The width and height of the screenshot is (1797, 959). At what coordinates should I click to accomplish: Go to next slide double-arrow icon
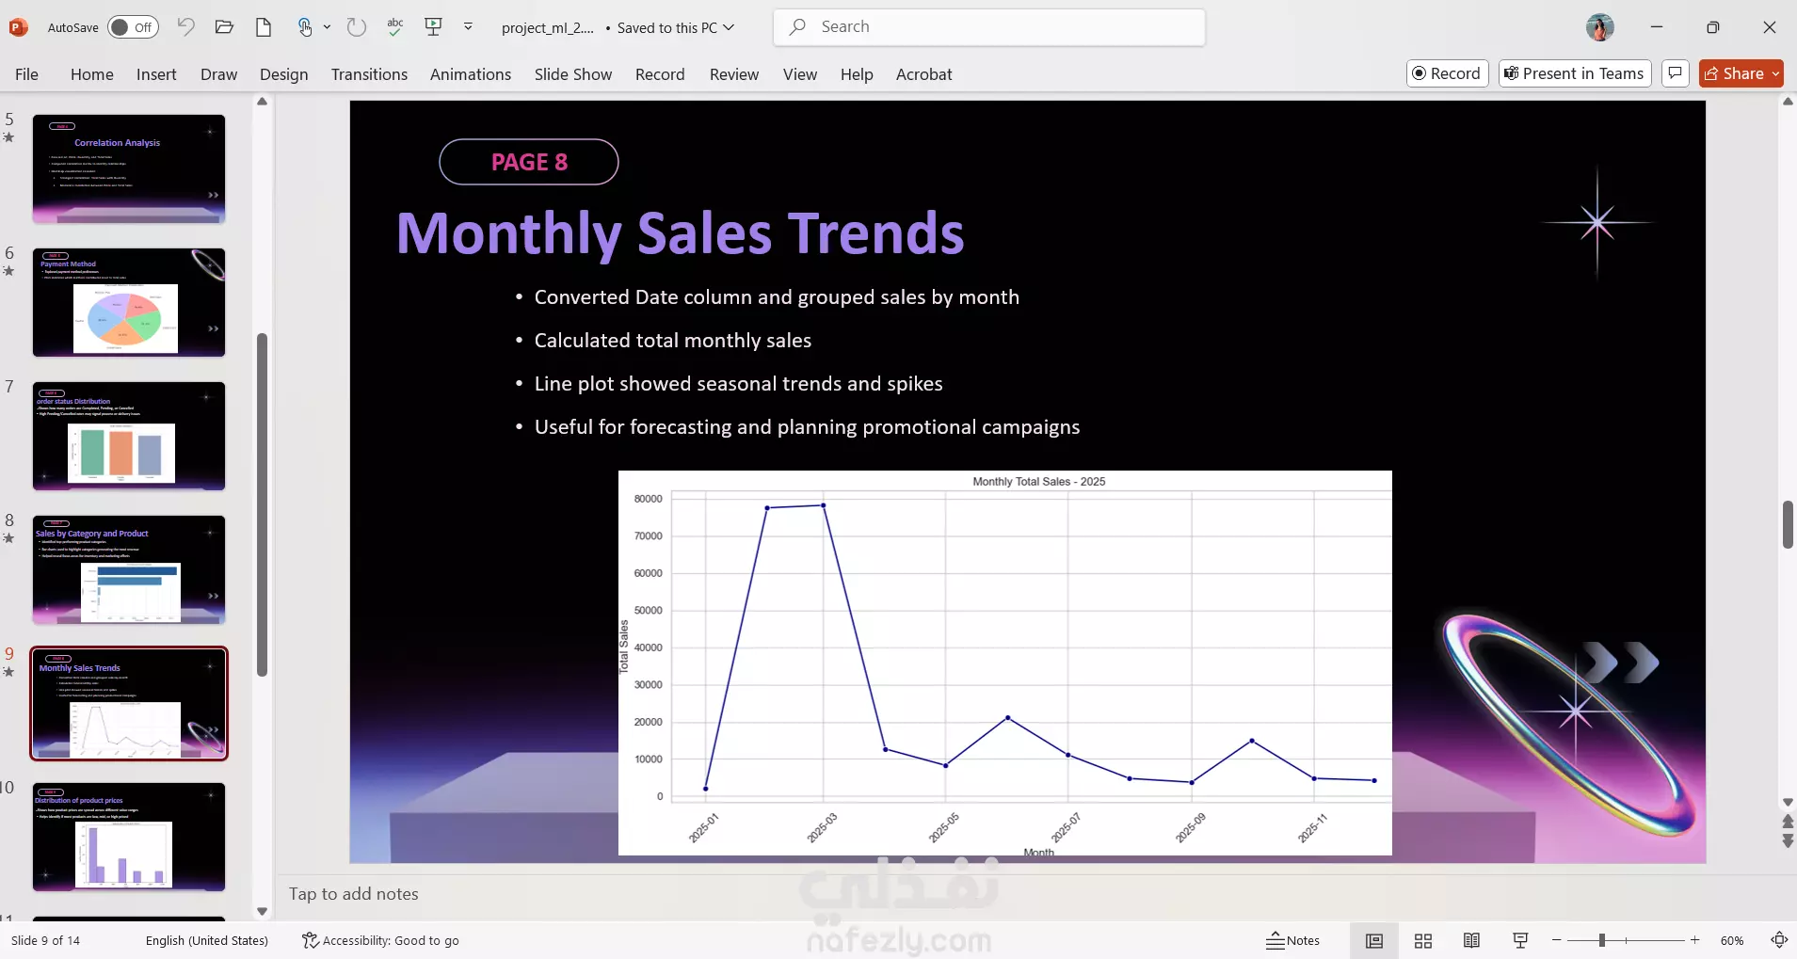pos(1788,840)
